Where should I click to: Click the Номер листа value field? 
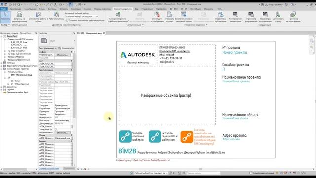point(63,118)
